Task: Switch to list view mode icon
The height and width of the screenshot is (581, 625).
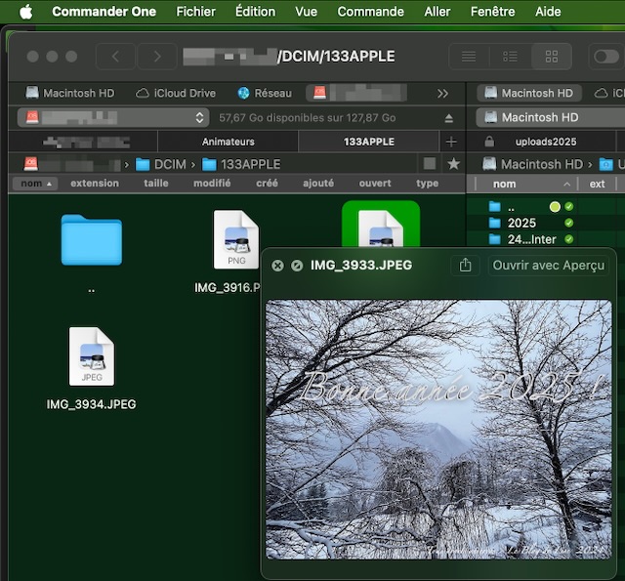Action: (469, 57)
